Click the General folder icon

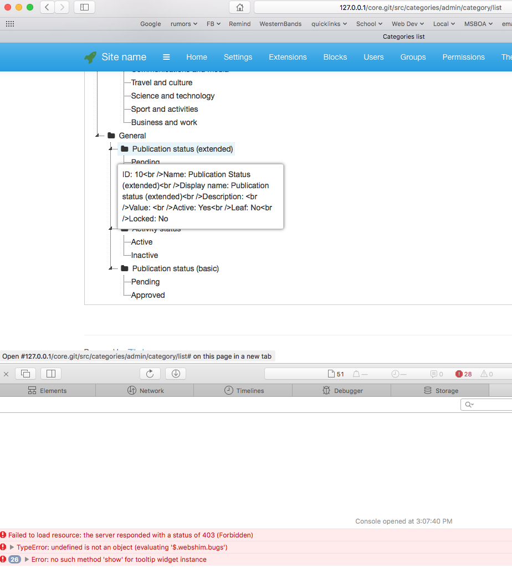point(111,136)
